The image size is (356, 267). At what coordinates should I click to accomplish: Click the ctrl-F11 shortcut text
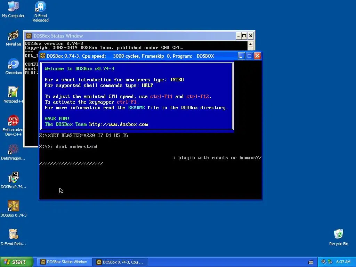[161, 97]
